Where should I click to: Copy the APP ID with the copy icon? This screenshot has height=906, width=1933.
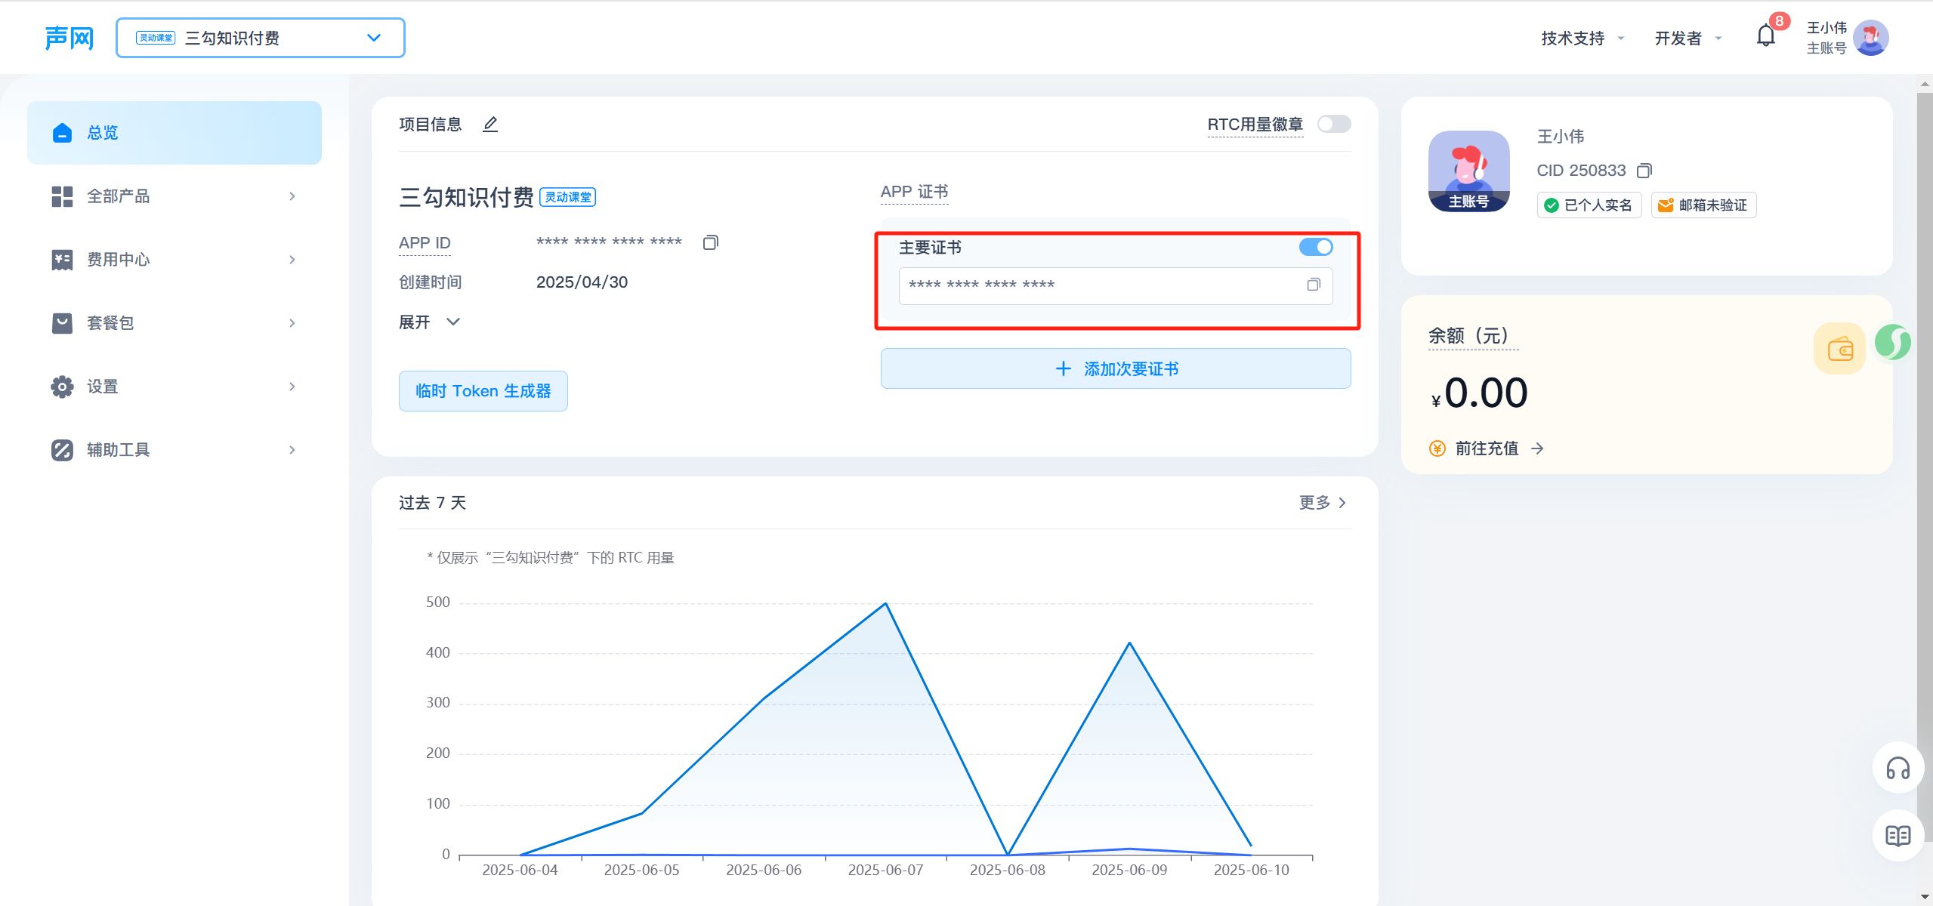(710, 242)
